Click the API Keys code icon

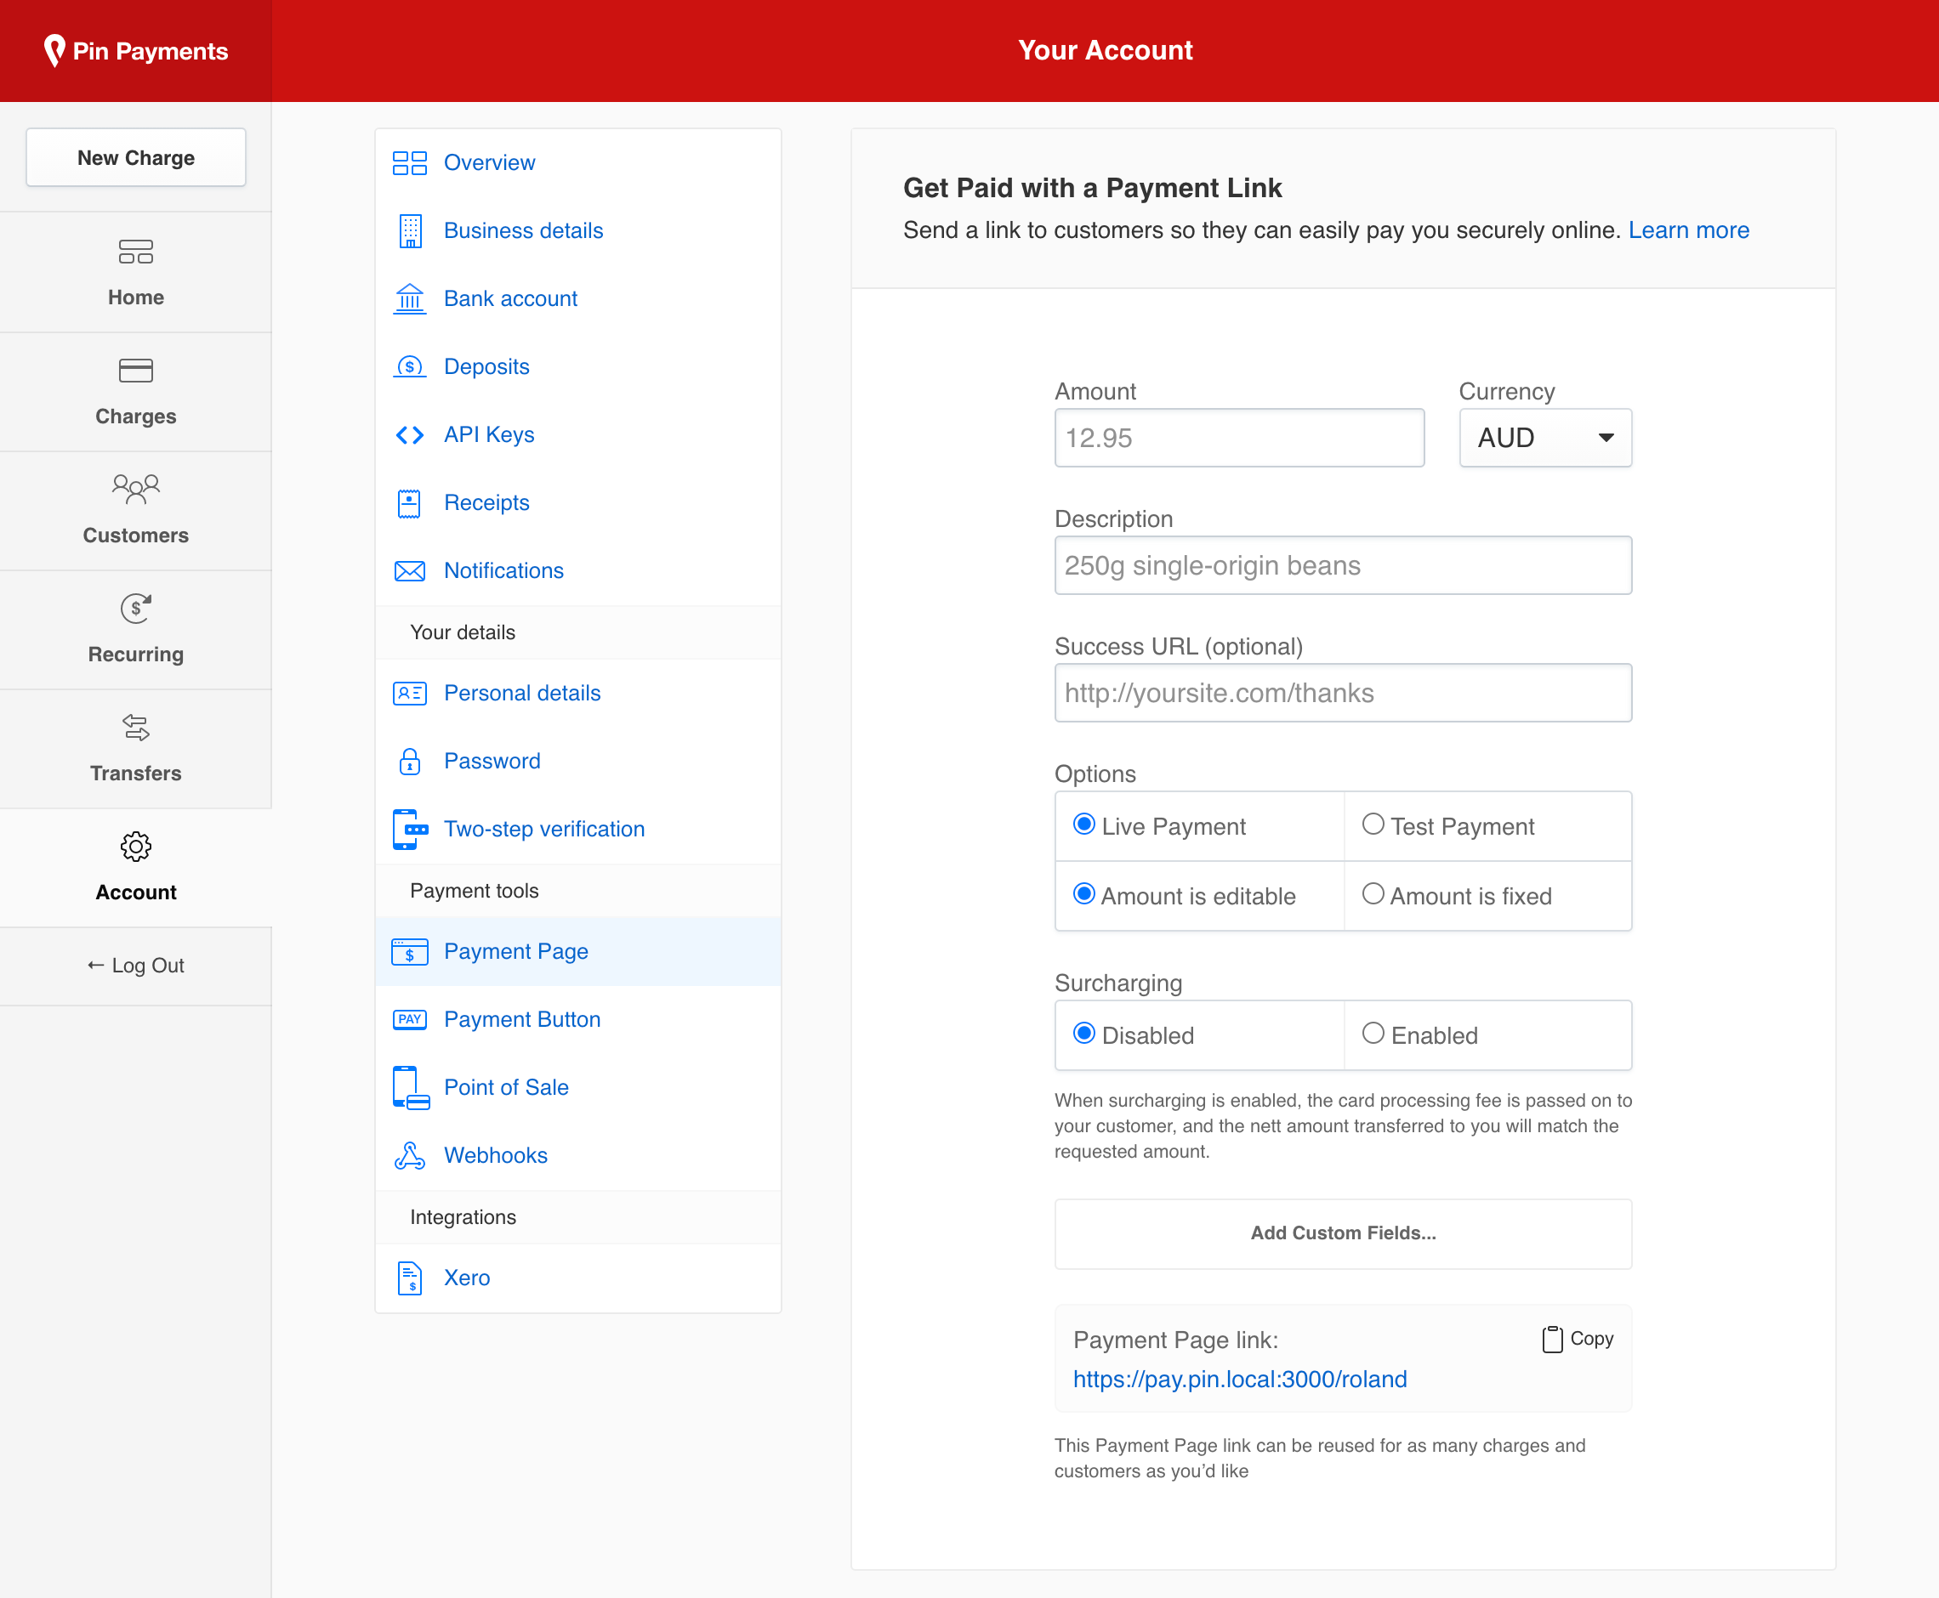410,434
